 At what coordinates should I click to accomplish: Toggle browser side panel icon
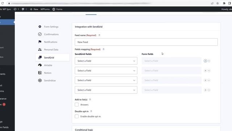point(229,3)
